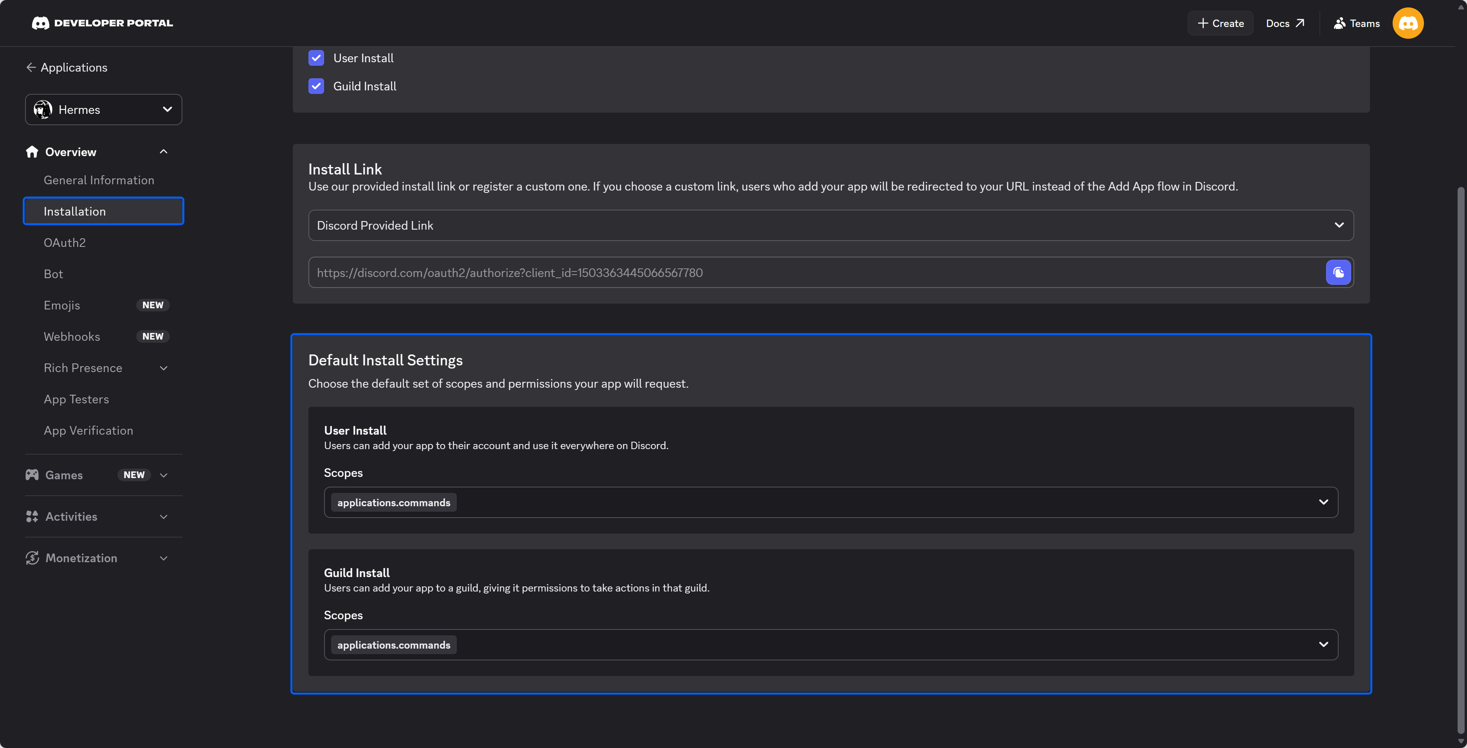Click the vertical page scrollbar

pyautogui.click(x=1460, y=459)
